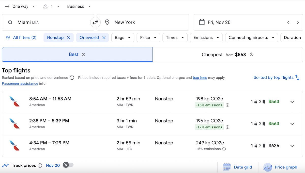
Task: Open the Date grid view
Action: [237, 167]
